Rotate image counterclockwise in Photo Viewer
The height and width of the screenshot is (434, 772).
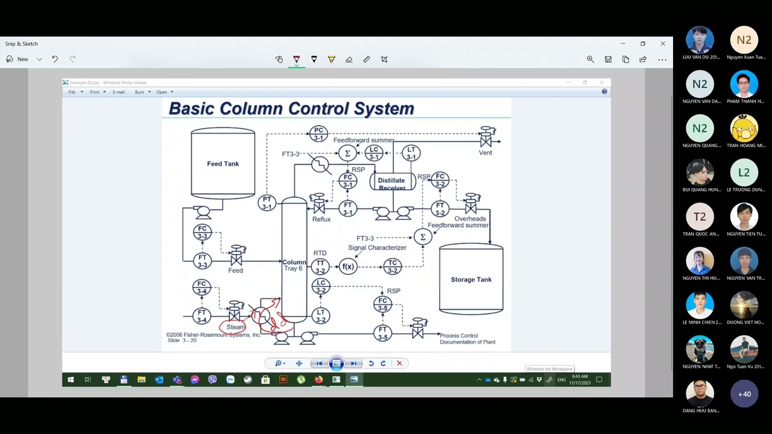pos(371,363)
